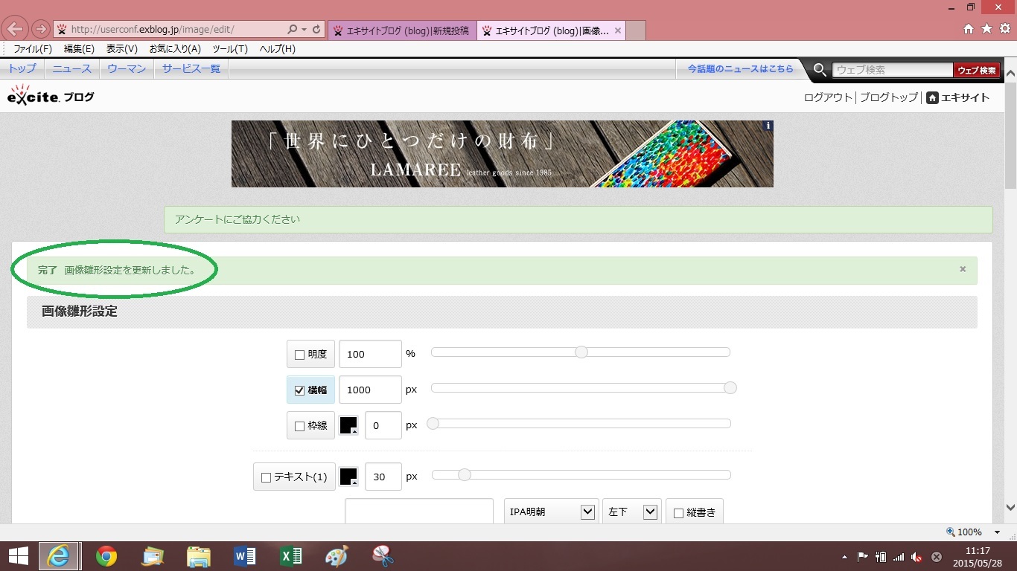Open the 表示(V) menu
1017x571 pixels.
[122, 49]
